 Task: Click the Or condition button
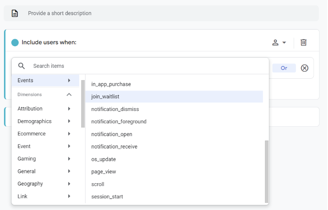pos(284,68)
